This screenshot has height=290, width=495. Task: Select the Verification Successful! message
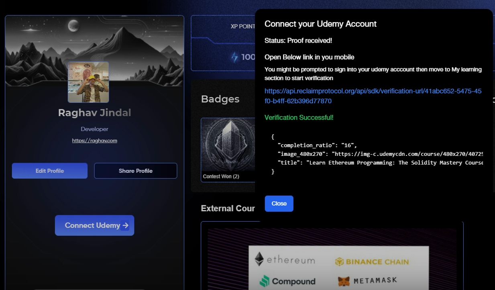299,118
